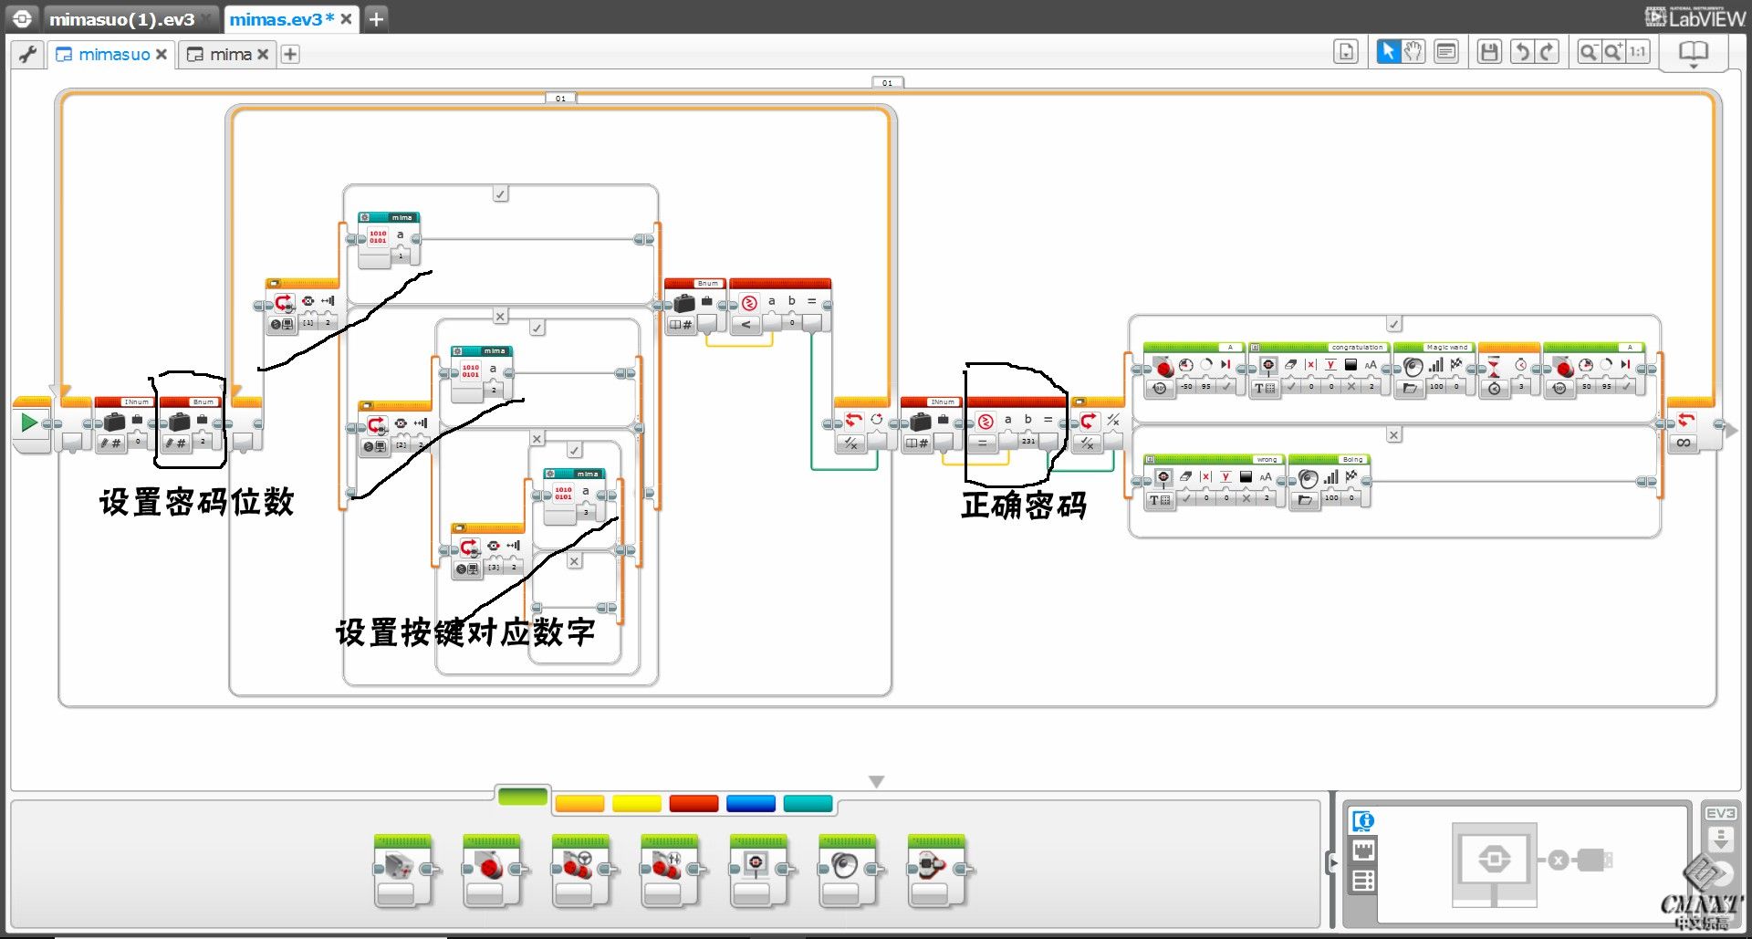The image size is (1752, 939).
Task: Activate the Select pointer tool
Action: (x=1388, y=52)
